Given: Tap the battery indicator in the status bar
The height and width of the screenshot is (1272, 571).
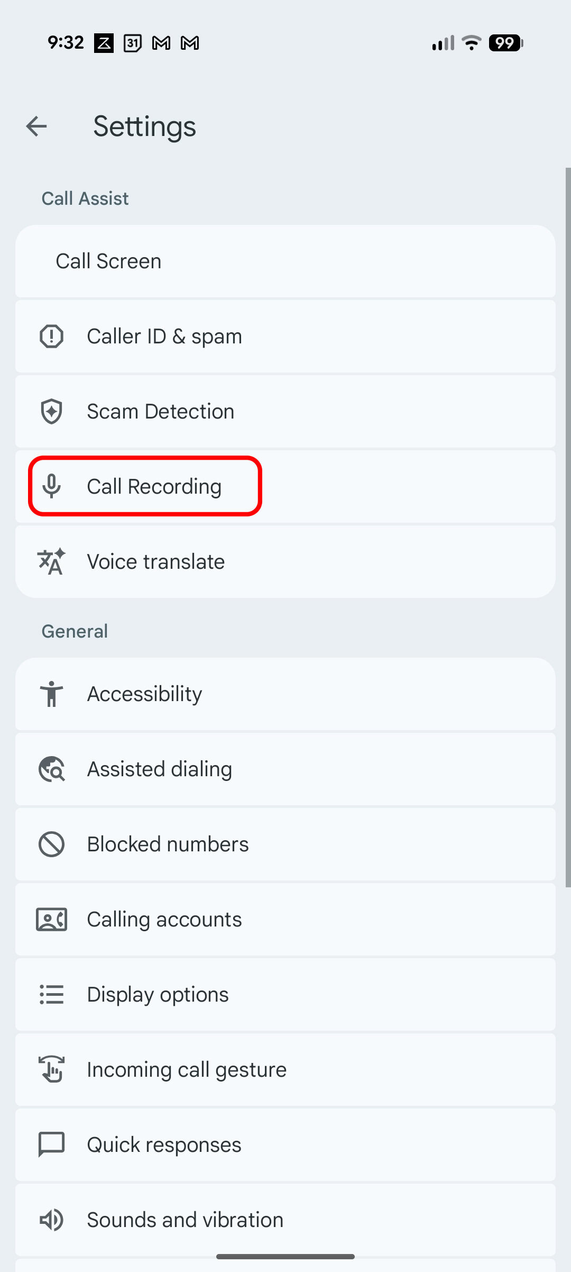Looking at the screenshot, I should click(x=505, y=42).
